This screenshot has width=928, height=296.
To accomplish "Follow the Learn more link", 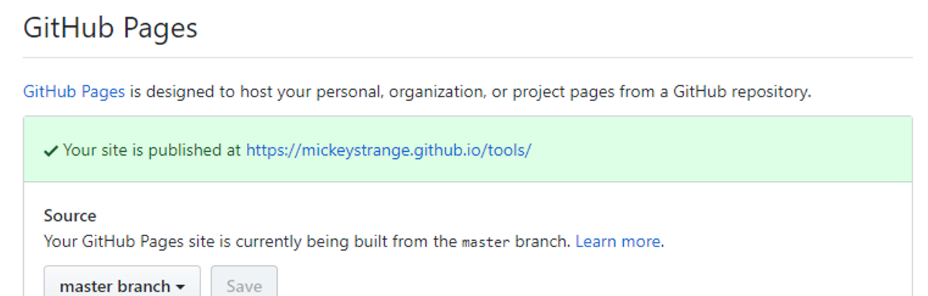I will coord(617,242).
